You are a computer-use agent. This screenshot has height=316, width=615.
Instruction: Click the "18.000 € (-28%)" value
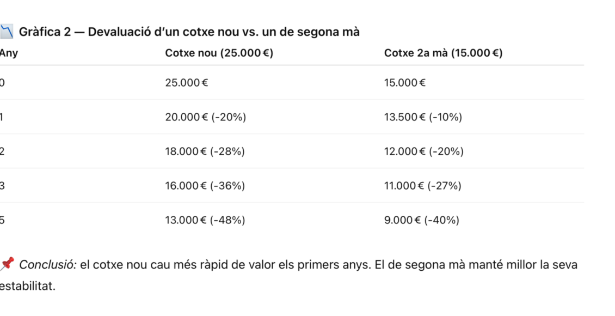coord(205,151)
